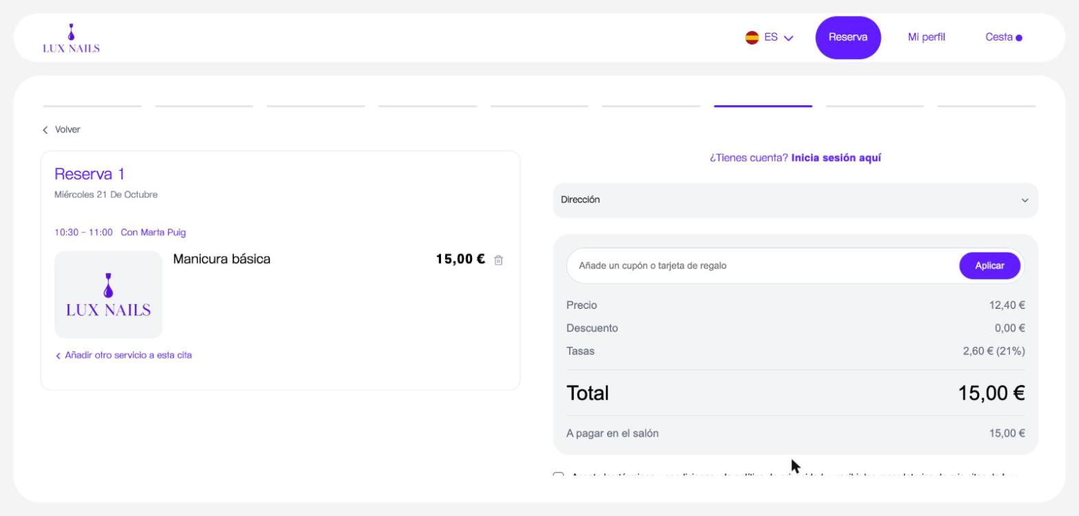Image resolution: width=1079 pixels, height=516 pixels.
Task: Click the Tasas value 2,60 € (21%)
Action: point(994,351)
